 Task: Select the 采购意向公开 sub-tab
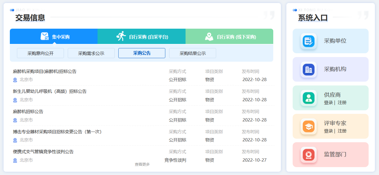click(x=40, y=53)
